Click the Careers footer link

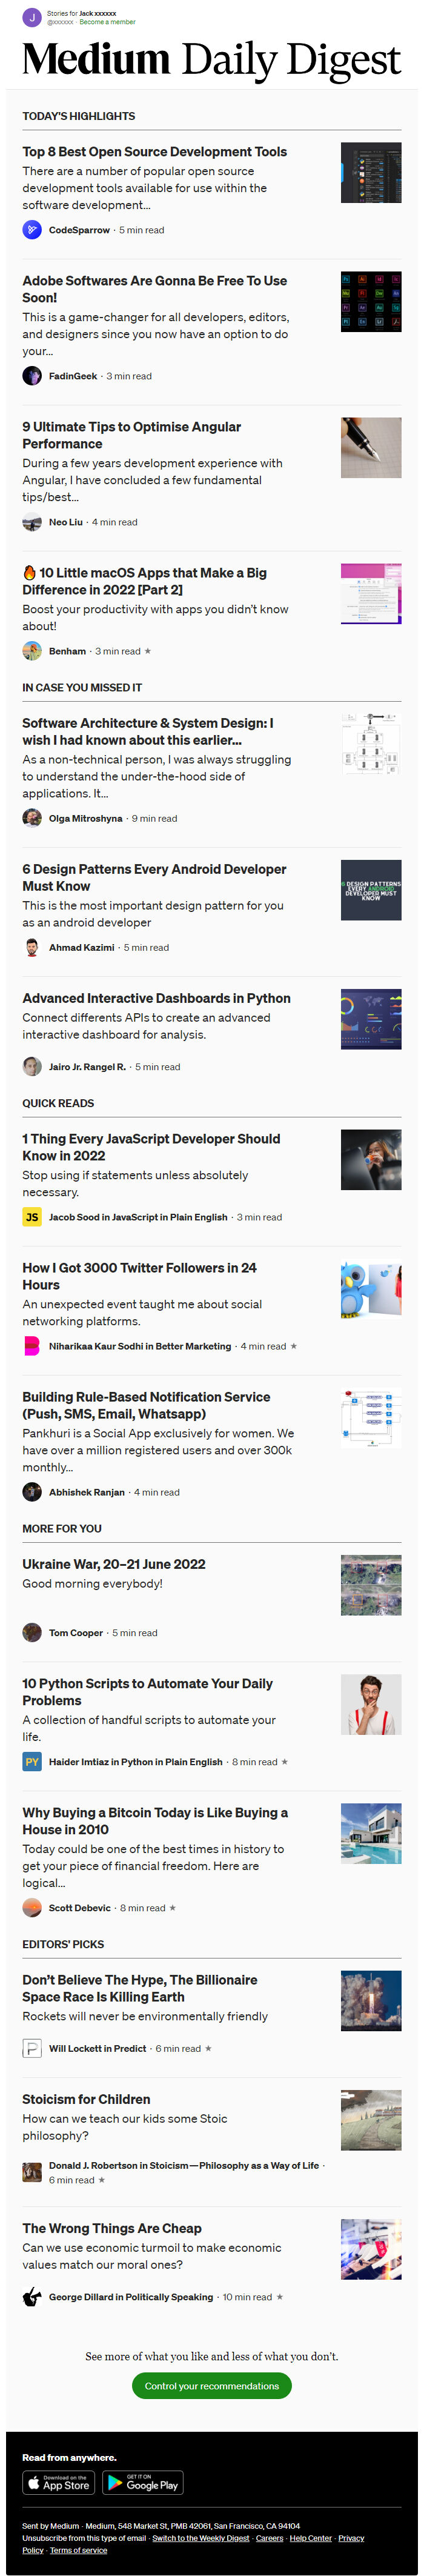coord(269,2538)
